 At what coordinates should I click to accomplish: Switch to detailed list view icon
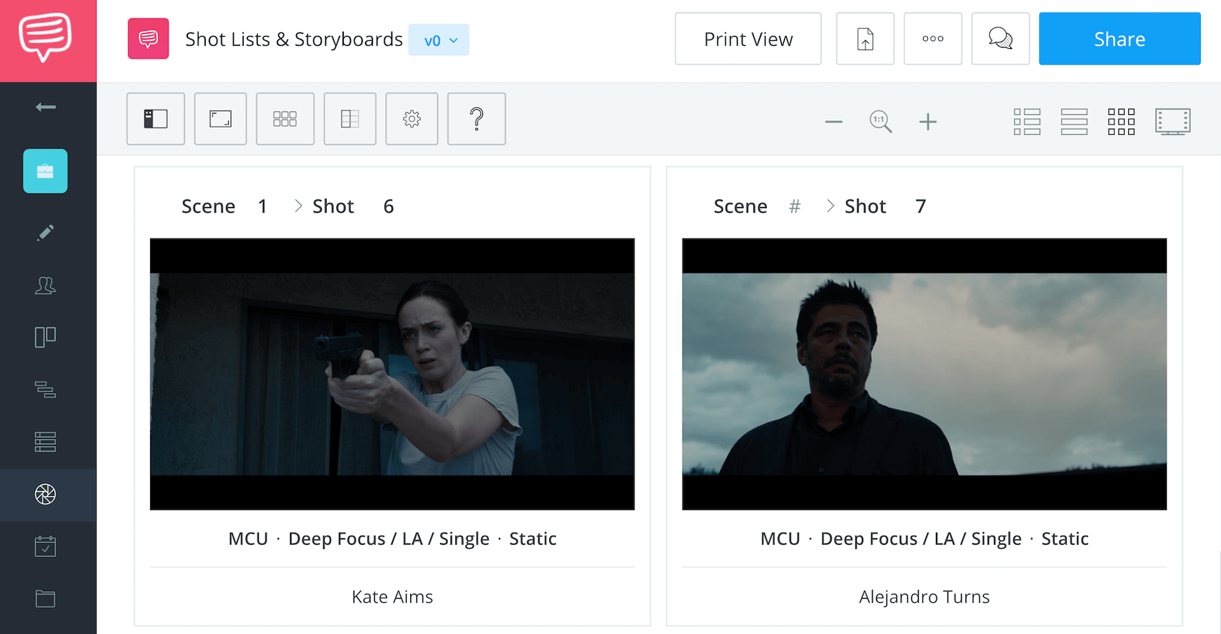point(1027,121)
